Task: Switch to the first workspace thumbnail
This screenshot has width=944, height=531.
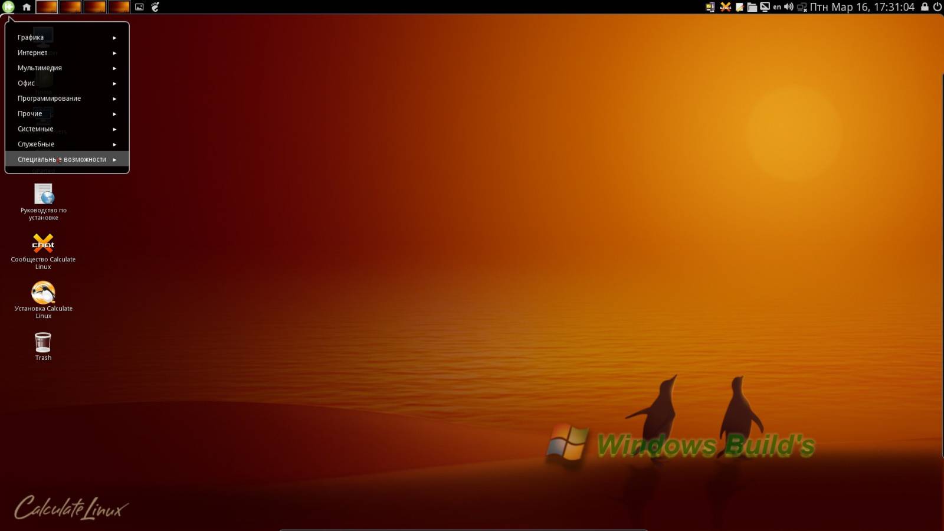Action: pos(47,7)
